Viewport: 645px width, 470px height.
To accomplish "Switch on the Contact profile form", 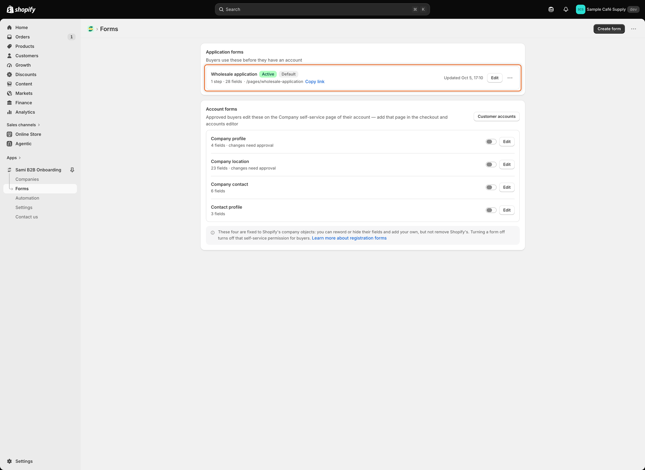I will point(491,210).
